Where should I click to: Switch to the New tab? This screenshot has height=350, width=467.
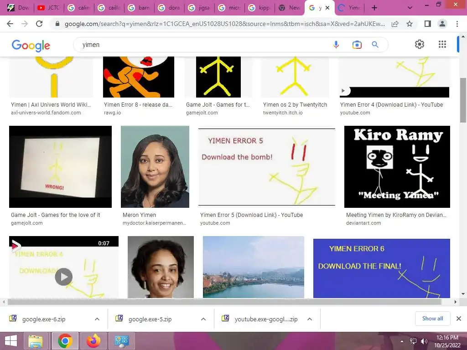pos(289,8)
